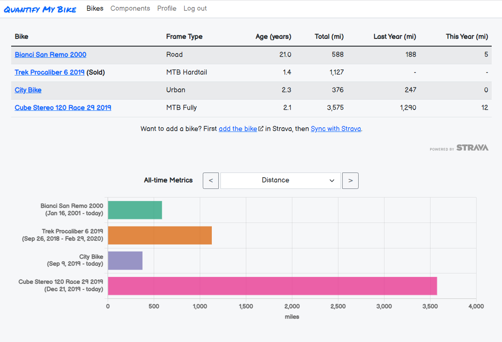
Task: Click the 2,000 axis tick label
Action: 292,306
